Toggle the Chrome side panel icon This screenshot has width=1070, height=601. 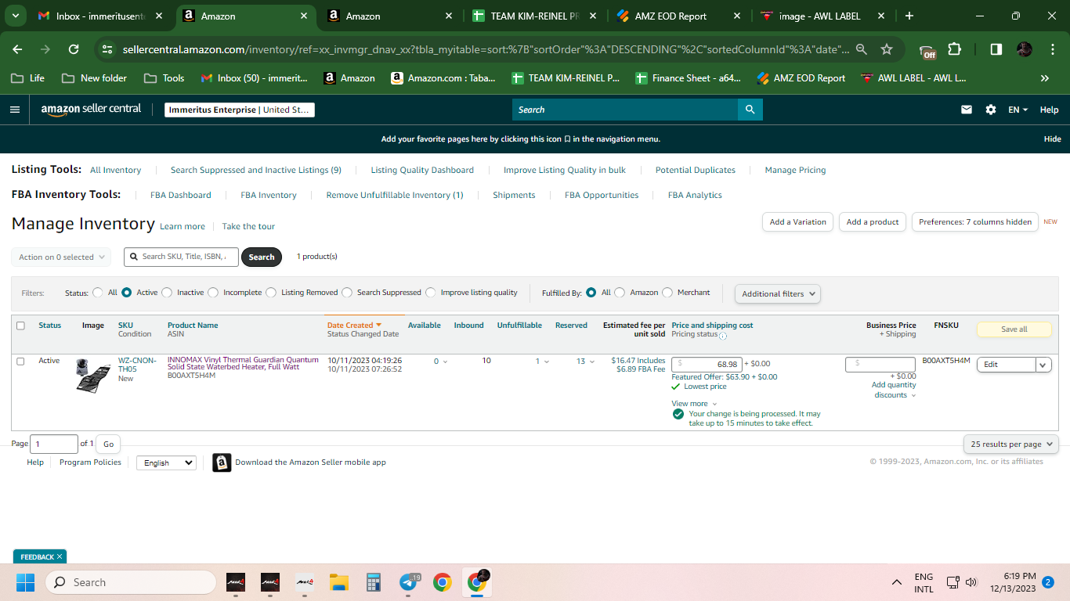(x=996, y=49)
